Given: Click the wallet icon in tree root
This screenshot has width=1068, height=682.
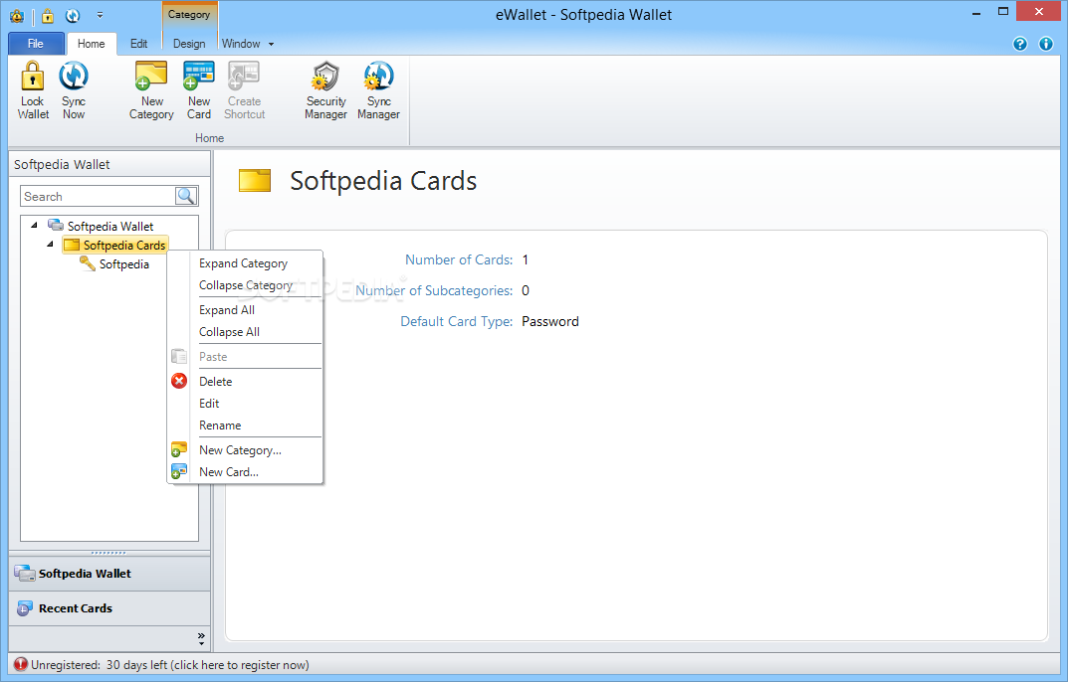Looking at the screenshot, I should (55, 226).
